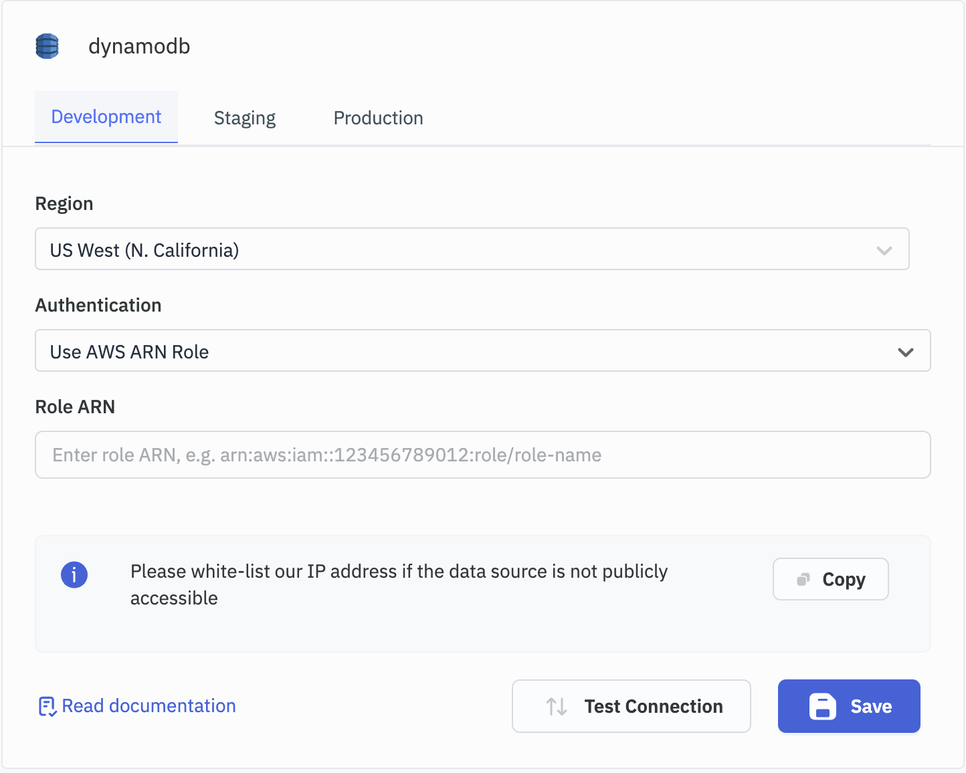
Task: Open the Read documentation link
Action: pos(149,706)
